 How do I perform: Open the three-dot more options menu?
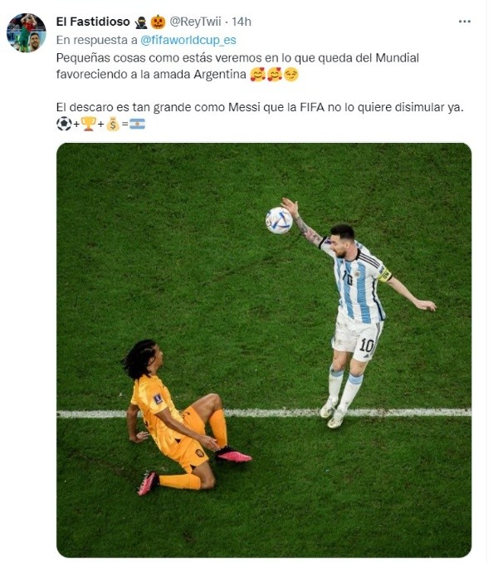(x=464, y=22)
